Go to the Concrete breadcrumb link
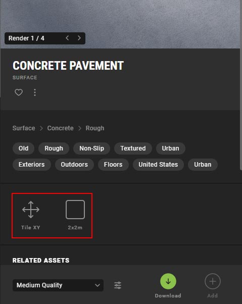The height and width of the screenshot is (304, 242). [60, 128]
